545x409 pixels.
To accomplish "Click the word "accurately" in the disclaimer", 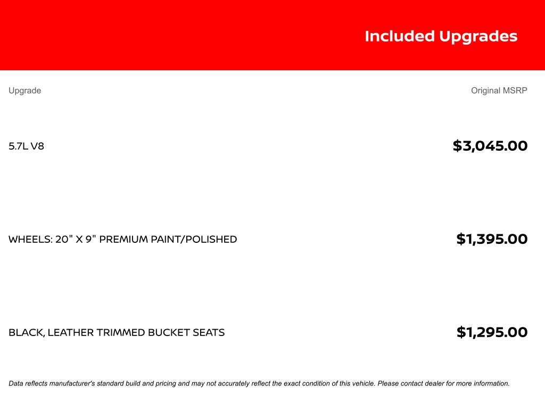I will [x=252, y=383].
